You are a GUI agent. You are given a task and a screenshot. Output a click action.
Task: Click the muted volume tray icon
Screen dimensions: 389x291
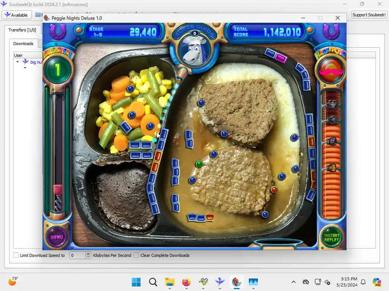327,282
